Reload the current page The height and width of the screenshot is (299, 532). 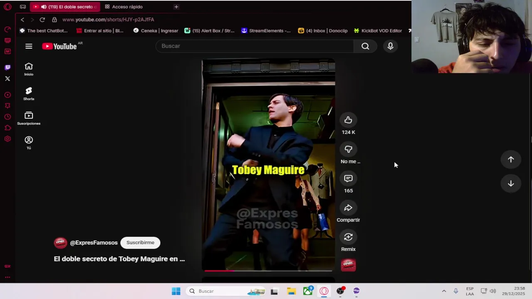coord(42,20)
